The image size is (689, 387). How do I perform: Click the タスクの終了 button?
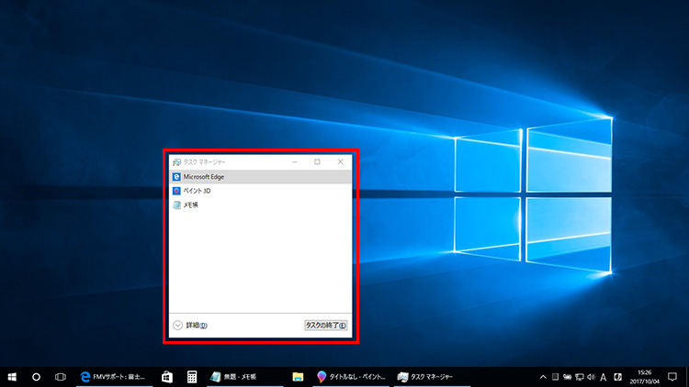(x=326, y=325)
